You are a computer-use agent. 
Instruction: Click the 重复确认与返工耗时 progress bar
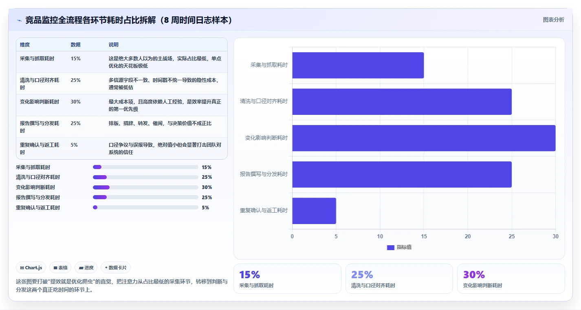coord(145,207)
